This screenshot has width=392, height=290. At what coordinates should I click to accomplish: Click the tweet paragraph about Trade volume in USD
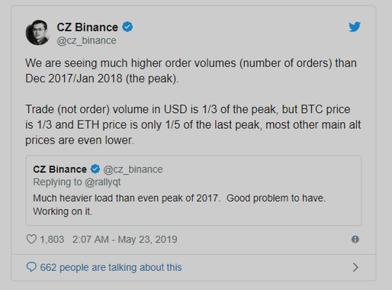point(193,124)
